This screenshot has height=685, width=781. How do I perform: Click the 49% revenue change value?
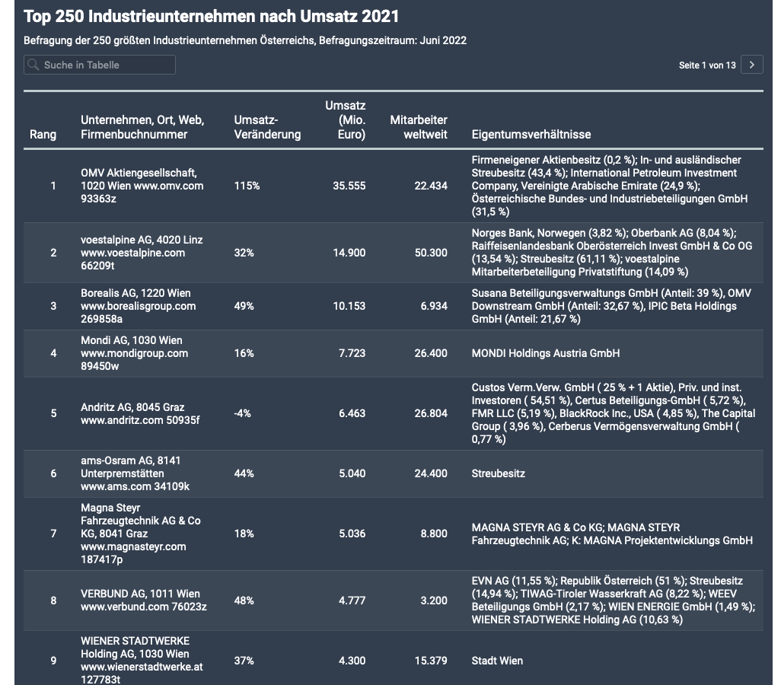click(244, 306)
